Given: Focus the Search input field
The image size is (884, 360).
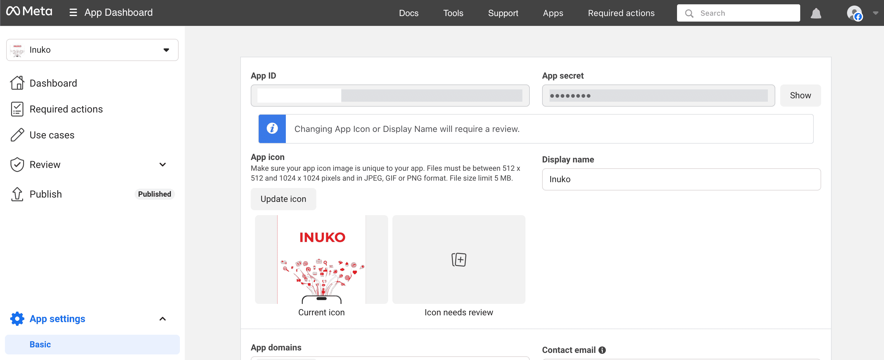Looking at the screenshot, I should click(x=738, y=13).
